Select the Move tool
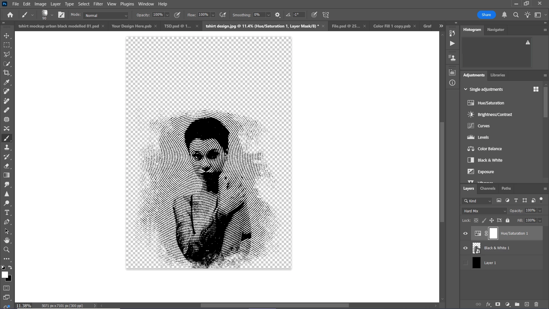549x309 pixels. coord(7,36)
